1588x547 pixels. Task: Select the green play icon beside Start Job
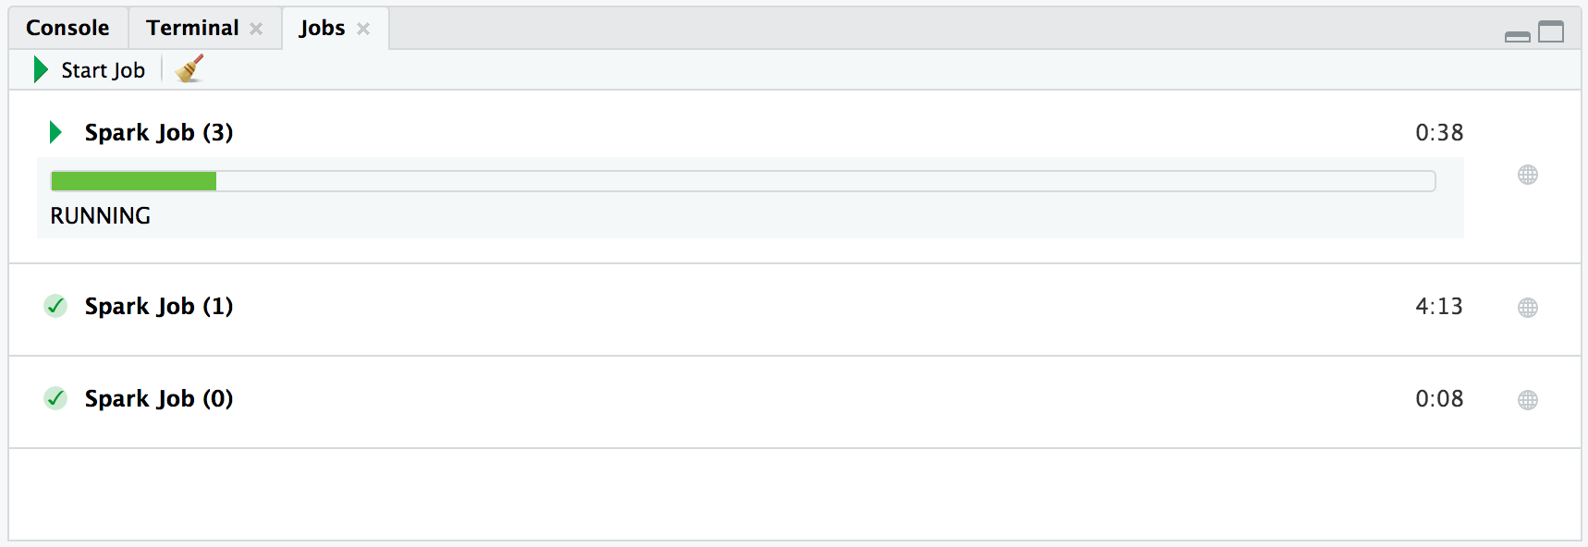[x=39, y=69]
